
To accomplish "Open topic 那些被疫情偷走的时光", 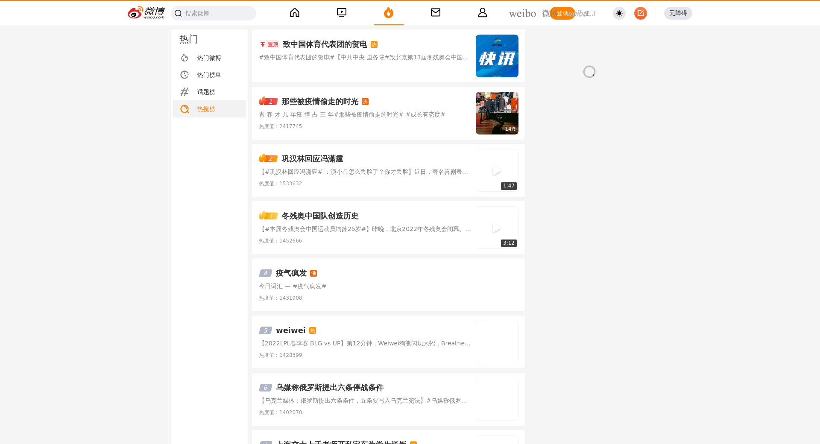I will click(x=320, y=102).
